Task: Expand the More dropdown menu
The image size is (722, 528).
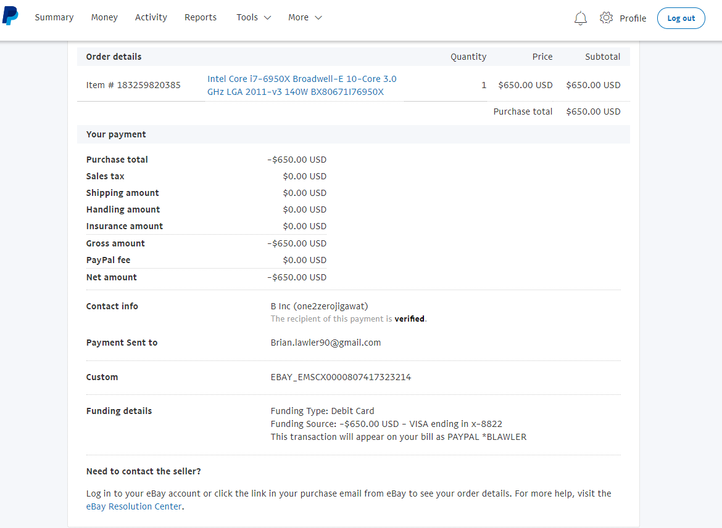Action: (x=305, y=17)
